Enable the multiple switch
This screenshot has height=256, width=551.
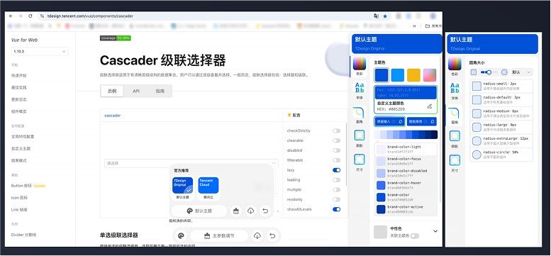click(x=337, y=189)
